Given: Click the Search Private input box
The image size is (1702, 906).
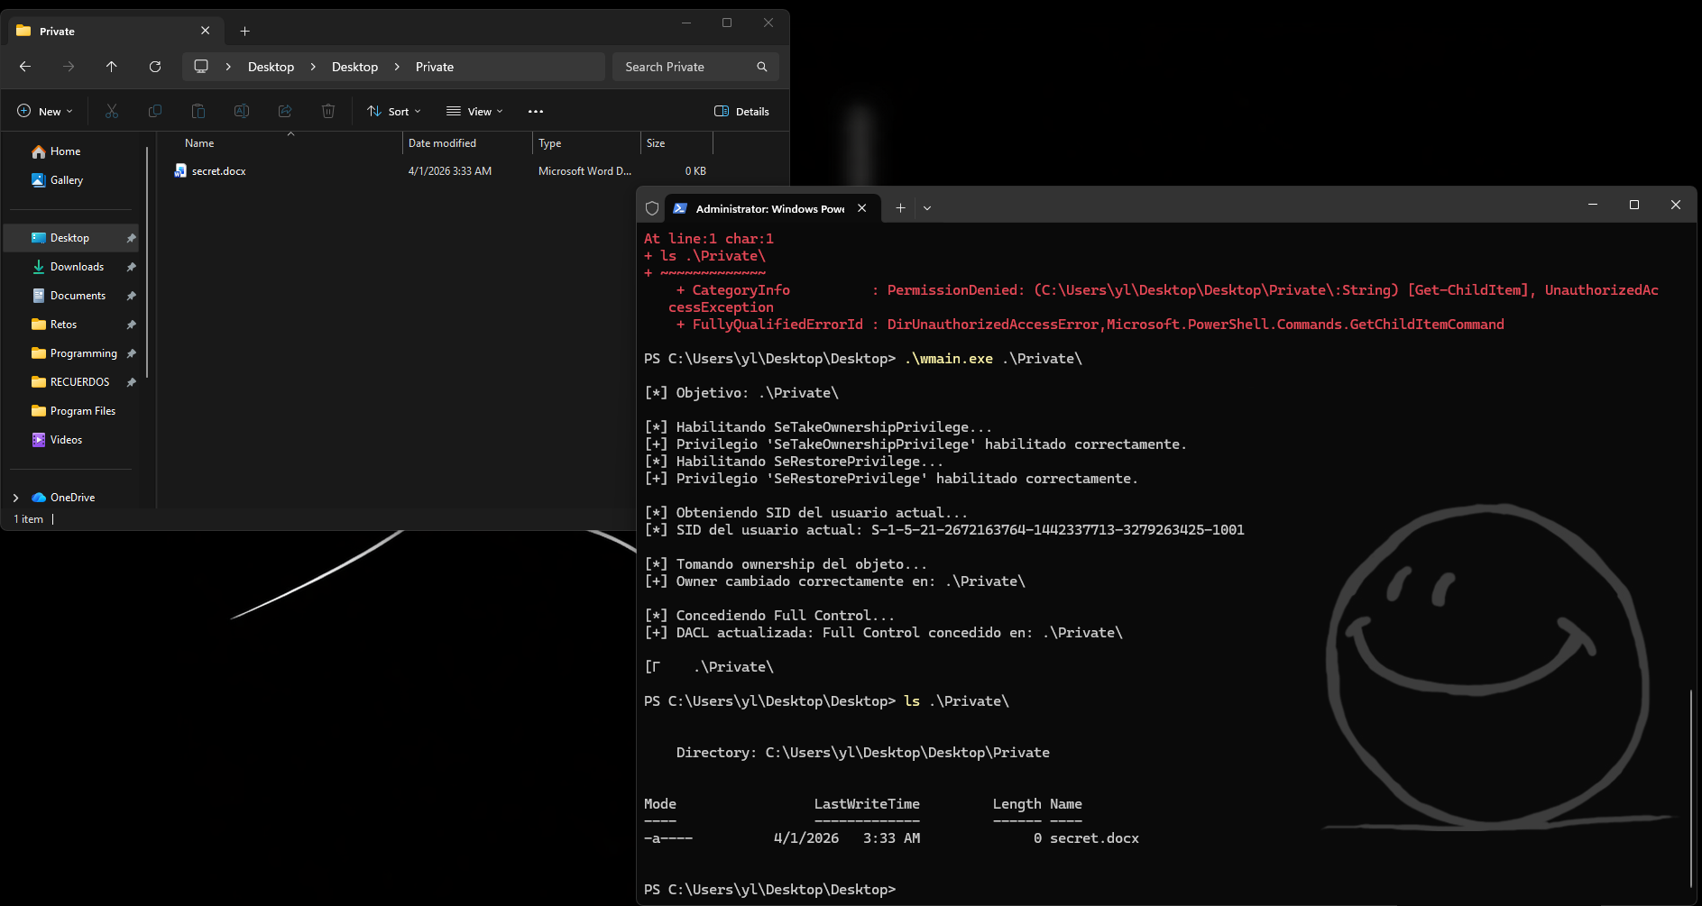Looking at the screenshot, I should pyautogui.click(x=685, y=67).
